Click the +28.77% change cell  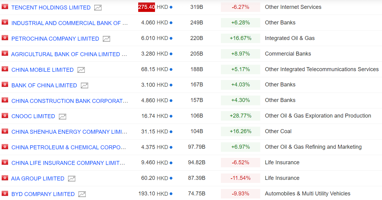click(240, 116)
